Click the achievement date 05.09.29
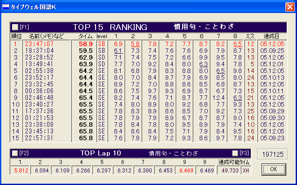The height and width of the screenshot is (185, 297). pyautogui.click(x=272, y=111)
